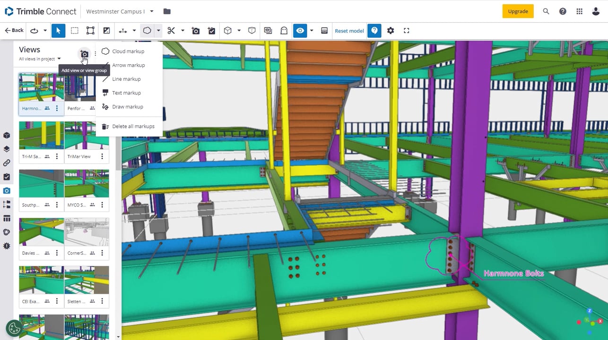This screenshot has width=608, height=340.
Task: Open the user account profile icon
Action: coord(596,11)
